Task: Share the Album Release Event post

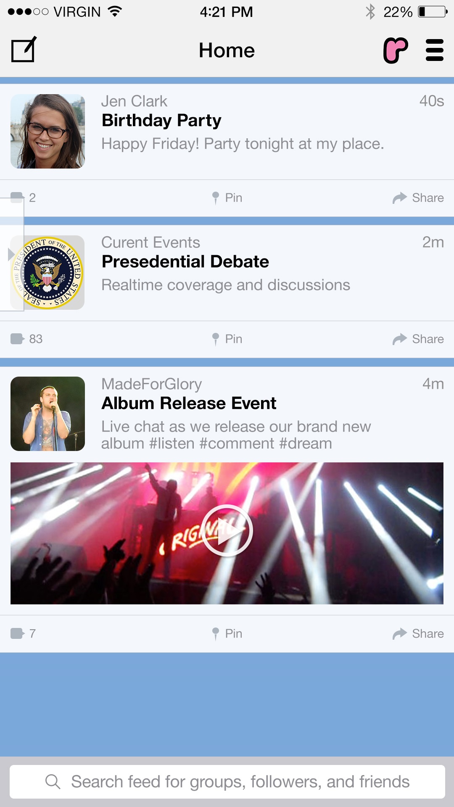Action: pyautogui.click(x=418, y=633)
